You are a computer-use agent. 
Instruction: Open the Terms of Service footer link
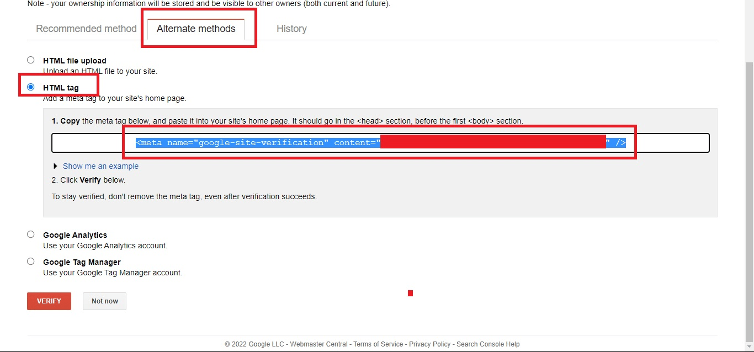(x=378, y=344)
